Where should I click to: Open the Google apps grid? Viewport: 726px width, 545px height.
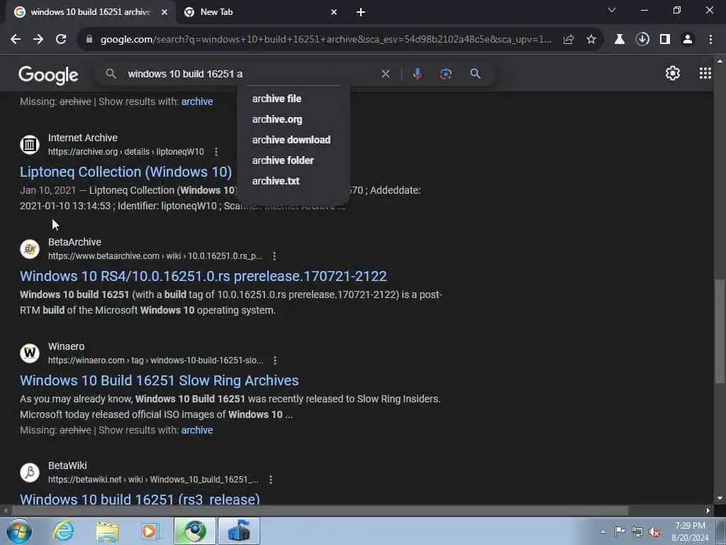705,73
